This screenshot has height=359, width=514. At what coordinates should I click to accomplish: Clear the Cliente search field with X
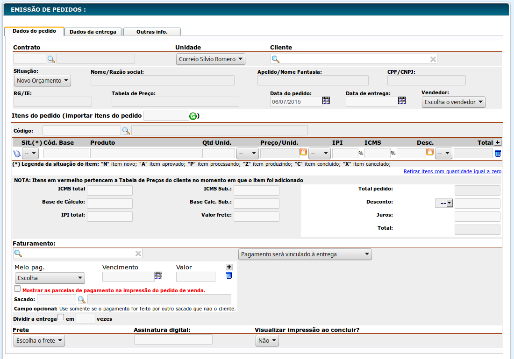[x=433, y=59]
